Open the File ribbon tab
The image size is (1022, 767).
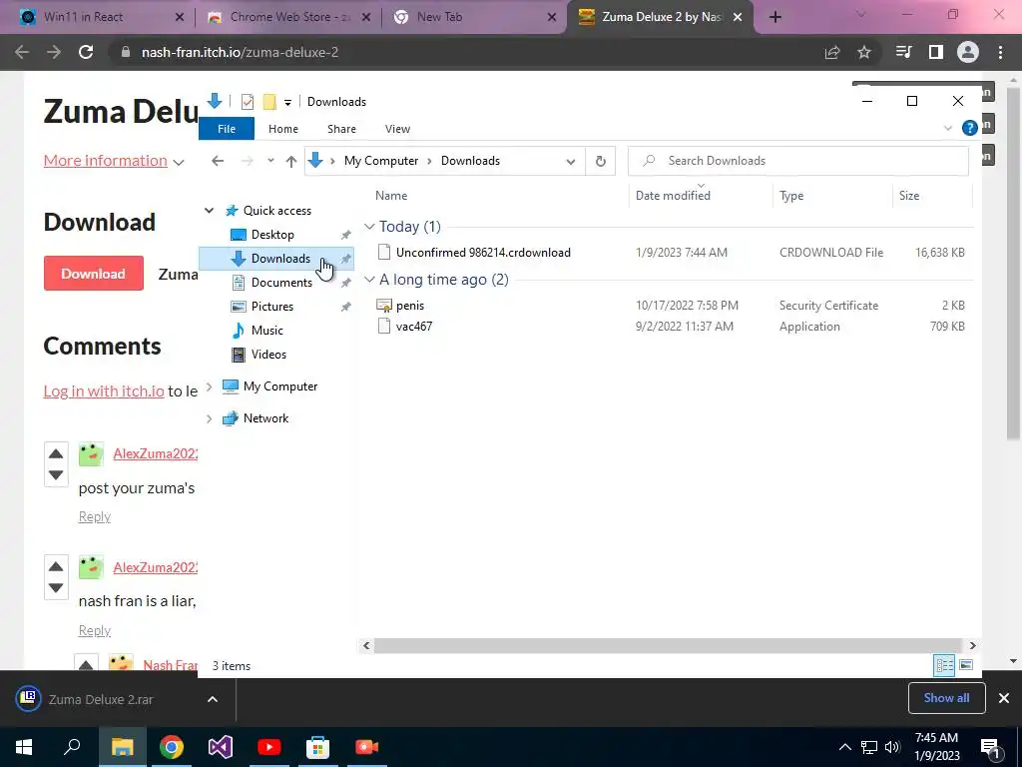click(x=227, y=129)
